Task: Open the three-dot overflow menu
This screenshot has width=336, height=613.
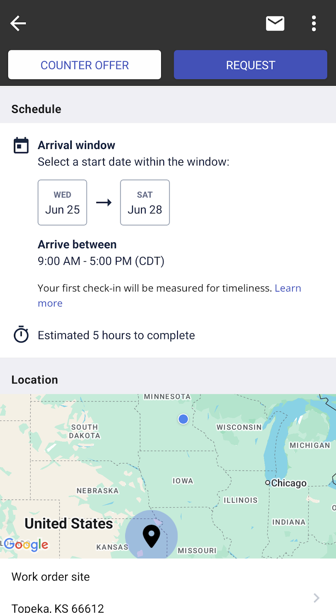Action: pos(314,23)
